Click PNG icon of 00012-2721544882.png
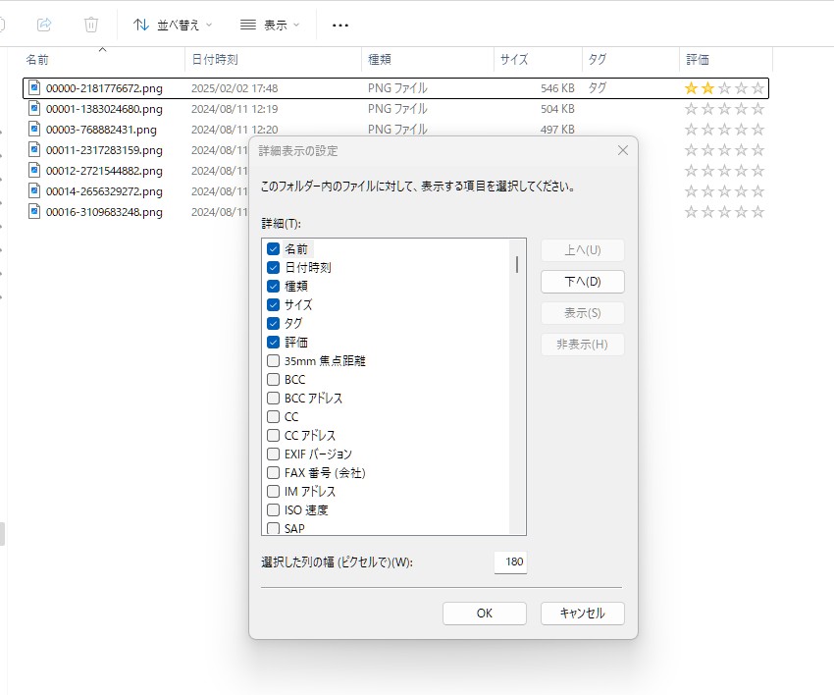834x695 pixels. click(34, 170)
